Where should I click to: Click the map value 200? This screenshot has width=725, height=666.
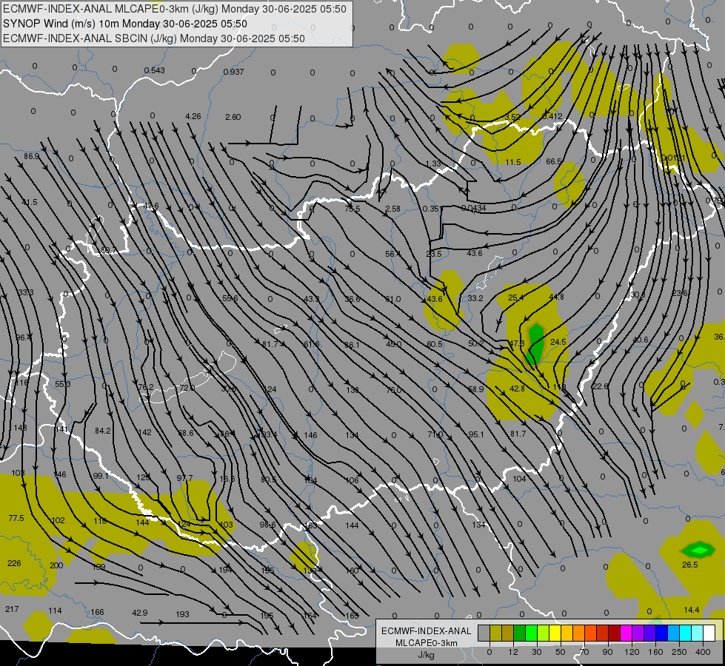(56, 565)
